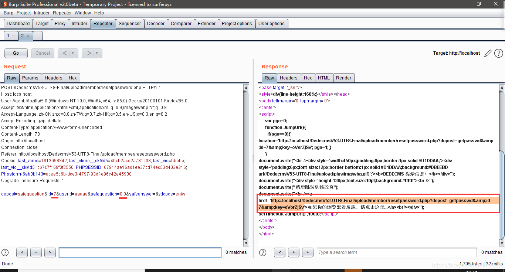Image resolution: width=505 pixels, height=272 pixels.
Task: Send request with Go button
Action: [16, 53]
